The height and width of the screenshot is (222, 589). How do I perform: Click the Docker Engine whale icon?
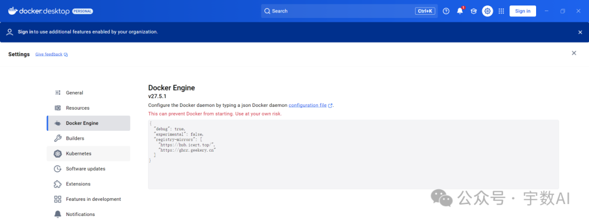tap(58, 123)
